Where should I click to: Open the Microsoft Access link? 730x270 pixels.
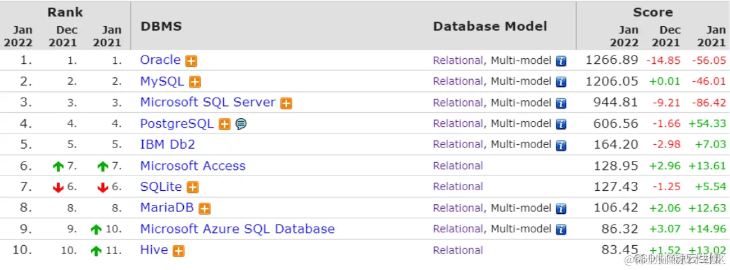point(193,166)
